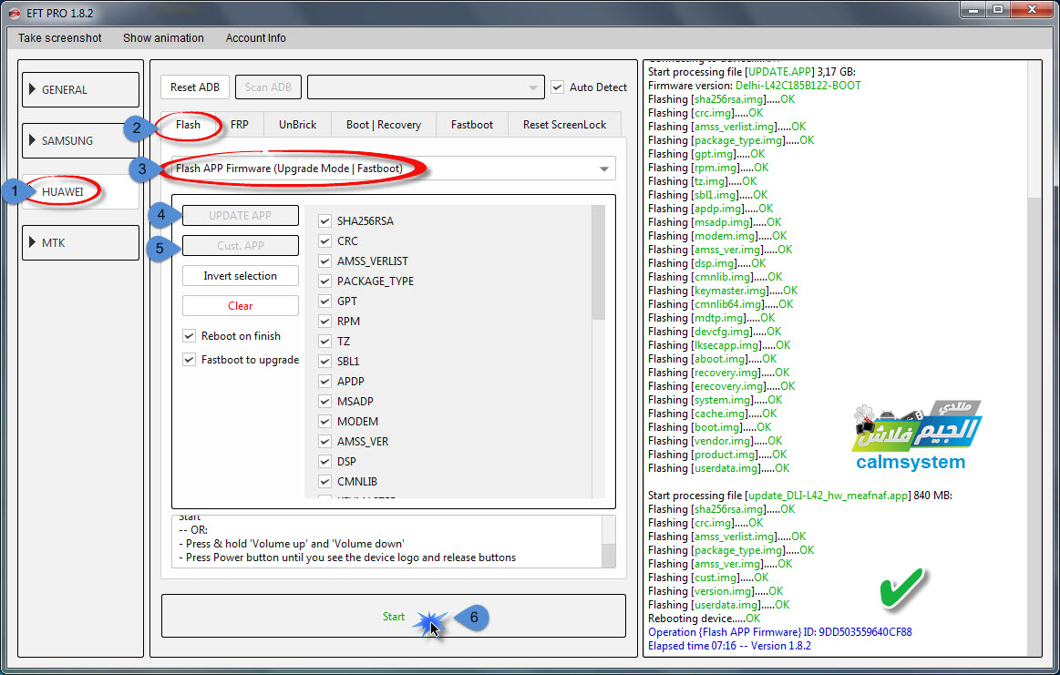Screen dimensions: 1060x675
Task: Click the Flashing [recovery.img] log line
Action: pyautogui.click(x=718, y=373)
